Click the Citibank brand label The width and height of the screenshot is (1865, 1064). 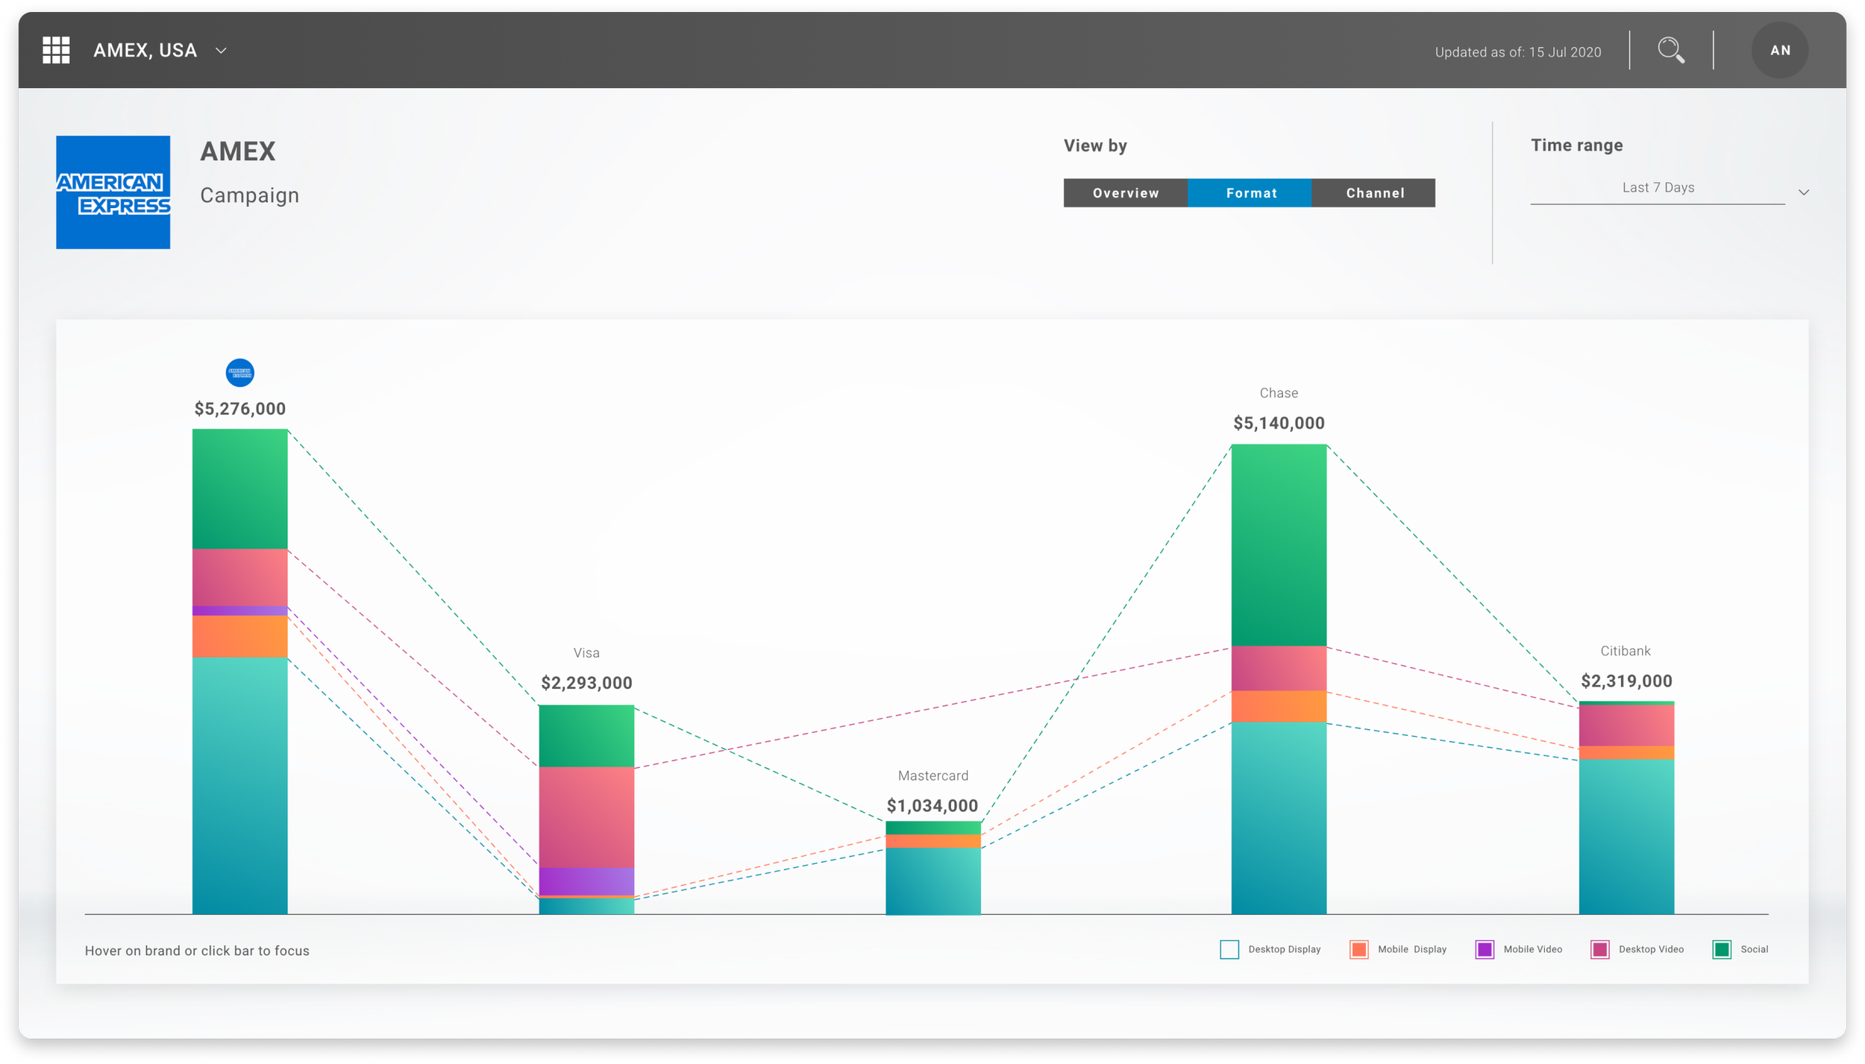click(x=1625, y=651)
